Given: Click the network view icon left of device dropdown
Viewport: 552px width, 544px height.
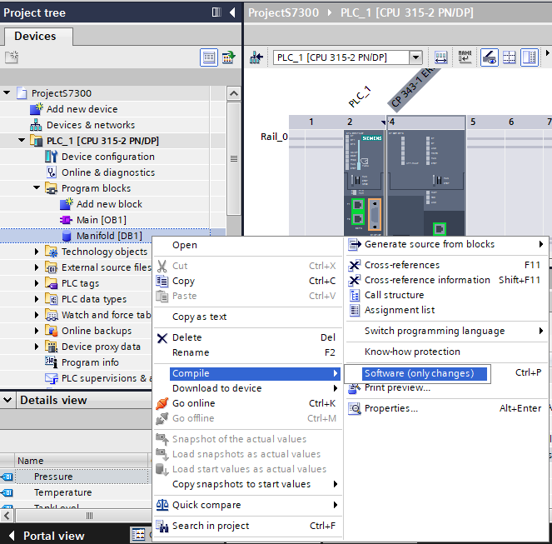Looking at the screenshot, I should (256, 57).
